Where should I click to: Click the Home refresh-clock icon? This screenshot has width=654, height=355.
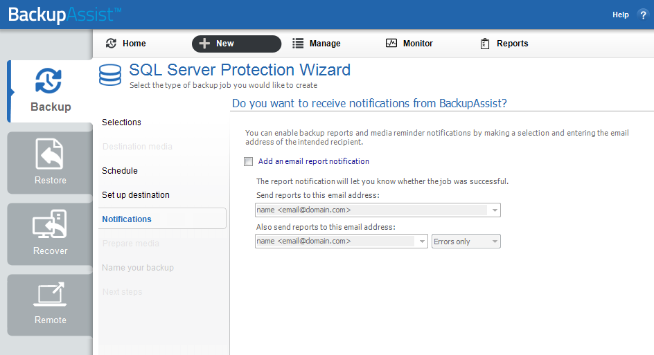click(111, 44)
